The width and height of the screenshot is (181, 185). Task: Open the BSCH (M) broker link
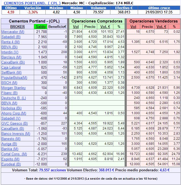click(x=9, y=83)
